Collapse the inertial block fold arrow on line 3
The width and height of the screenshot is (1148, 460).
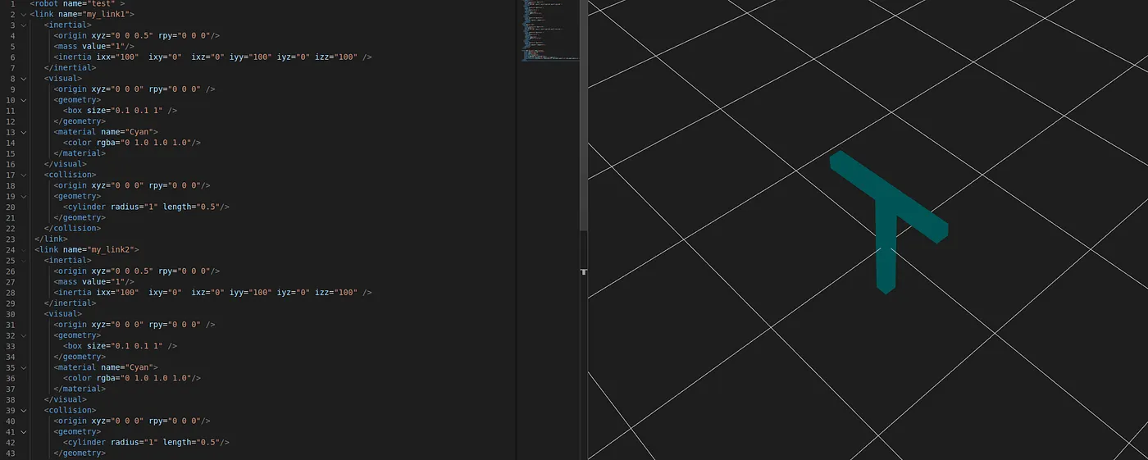[23, 25]
